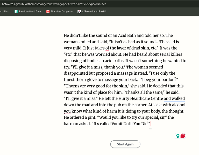The image size is (199, 155).
Task: Click the browser address bar URL
Action: click(x=54, y=4)
